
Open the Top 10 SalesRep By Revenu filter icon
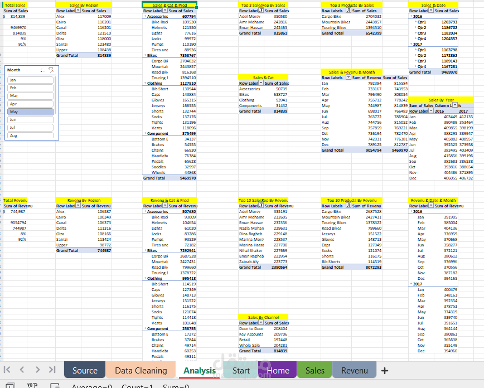pyautogui.click(x=261, y=206)
